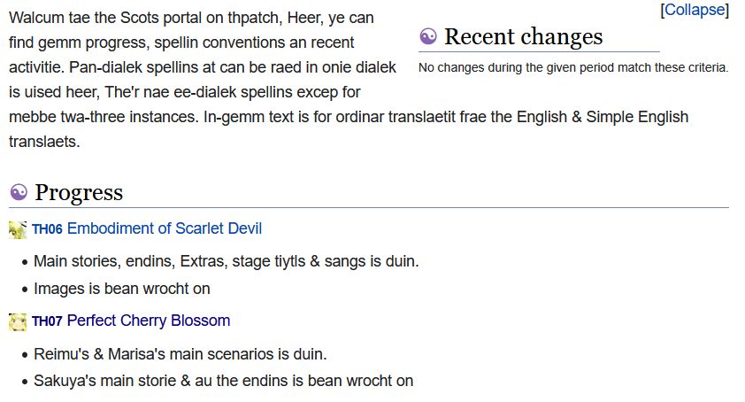Click the TH06 game thumbnail icon

pyautogui.click(x=18, y=229)
